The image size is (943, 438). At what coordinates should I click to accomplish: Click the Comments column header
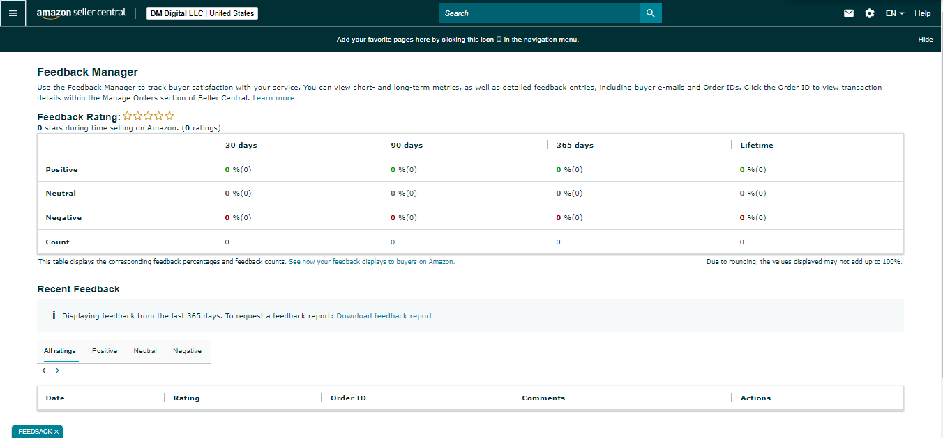(x=543, y=398)
